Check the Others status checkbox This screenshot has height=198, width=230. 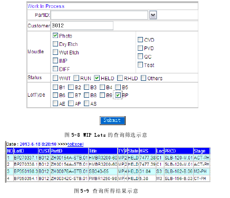[x=143, y=78]
